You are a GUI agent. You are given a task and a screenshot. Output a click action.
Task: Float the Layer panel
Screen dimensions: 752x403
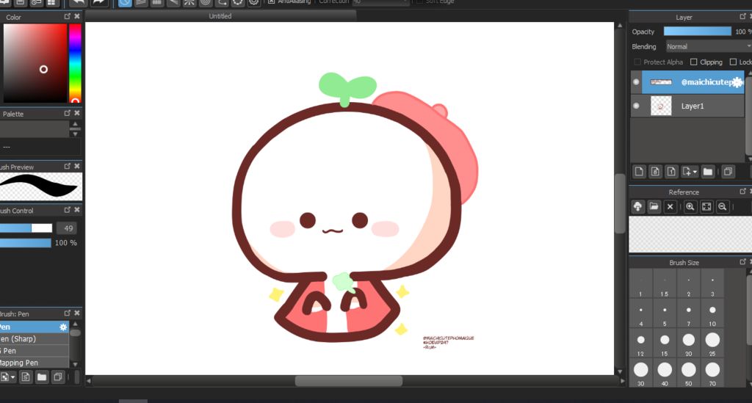pyautogui.click(x=743, y=16)
